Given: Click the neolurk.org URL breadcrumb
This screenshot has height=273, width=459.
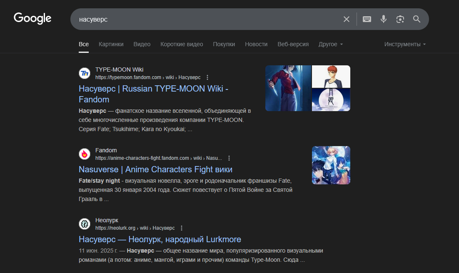Looking at the screenshot, I should 135,228.
